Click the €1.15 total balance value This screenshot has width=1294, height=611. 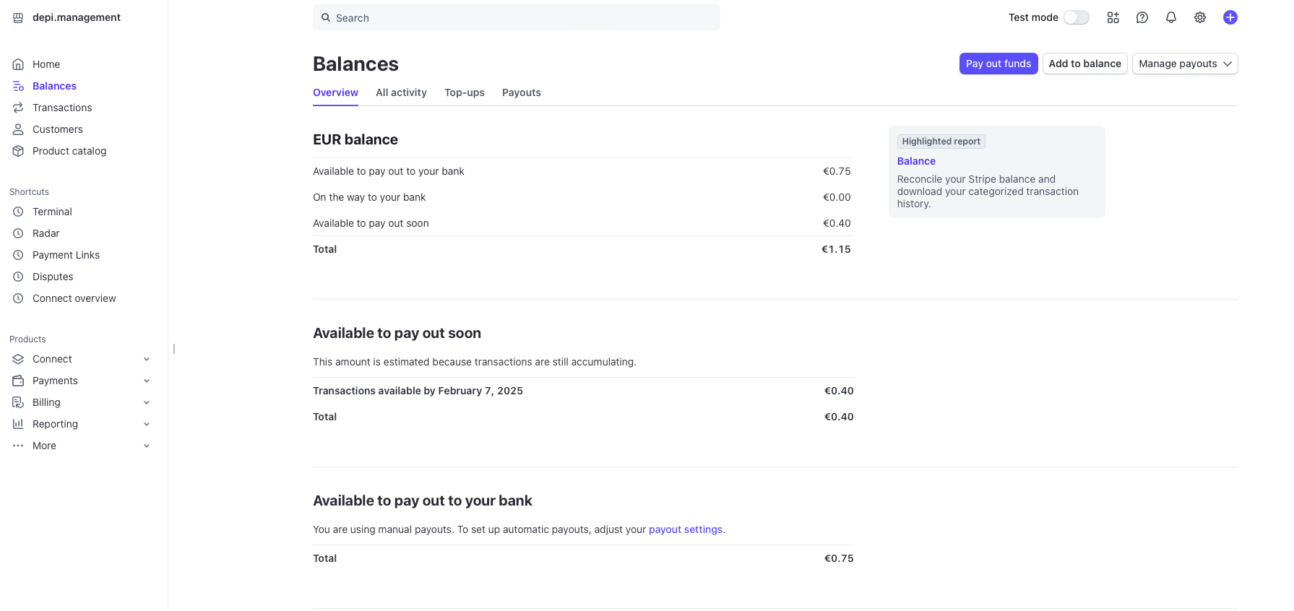pyautogui.click(x=836, y=249)
